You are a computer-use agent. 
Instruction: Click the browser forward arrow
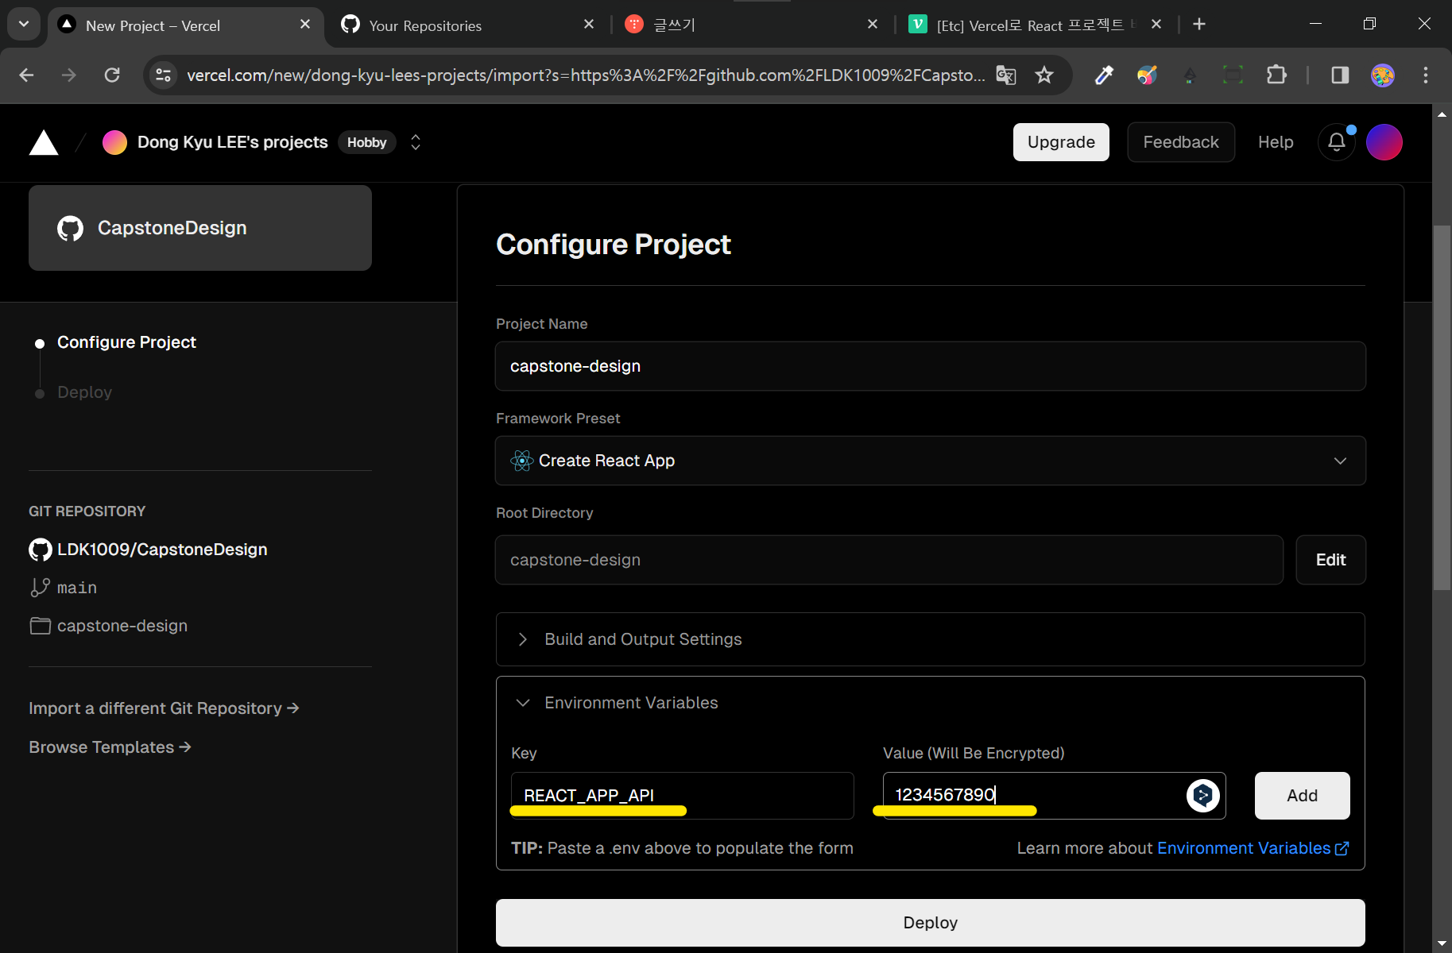(x=69, y=75)
